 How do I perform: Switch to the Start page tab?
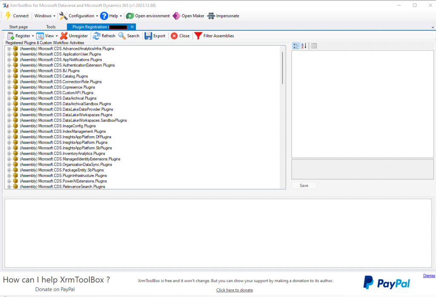coord(18,27)
